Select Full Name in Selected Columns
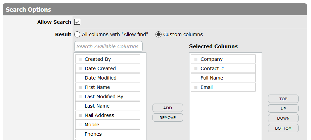 [x=223, y=78]
